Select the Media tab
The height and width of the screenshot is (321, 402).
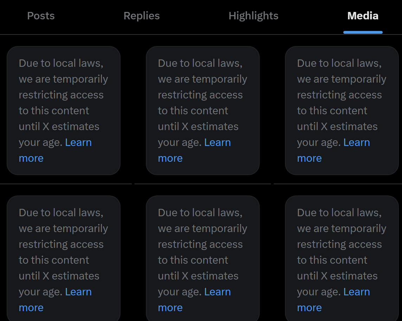(363, 16)
